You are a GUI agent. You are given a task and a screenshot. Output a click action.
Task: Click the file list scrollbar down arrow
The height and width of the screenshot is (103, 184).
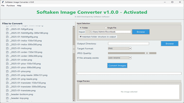point(74,100)
